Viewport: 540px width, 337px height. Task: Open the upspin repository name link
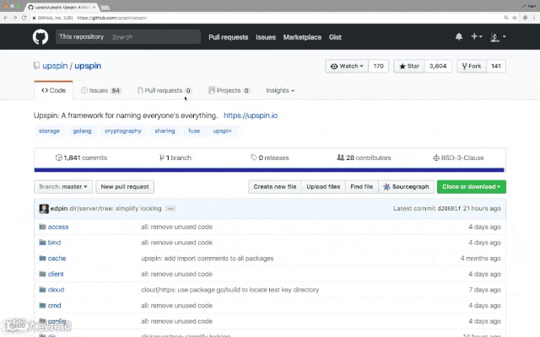click(88, 66)
